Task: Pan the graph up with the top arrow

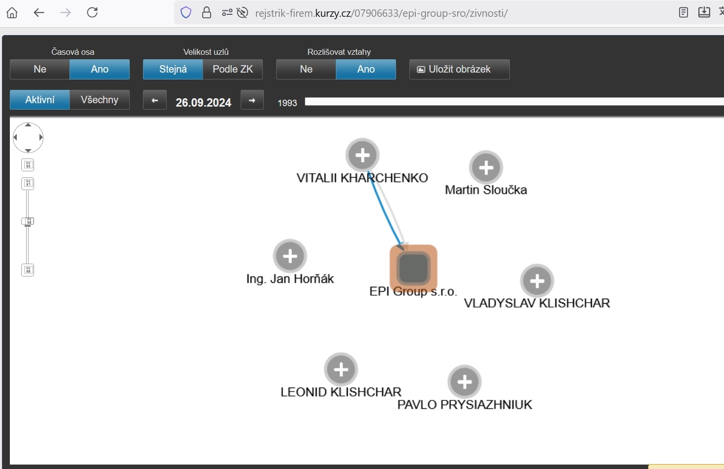Action: point(28,125)
